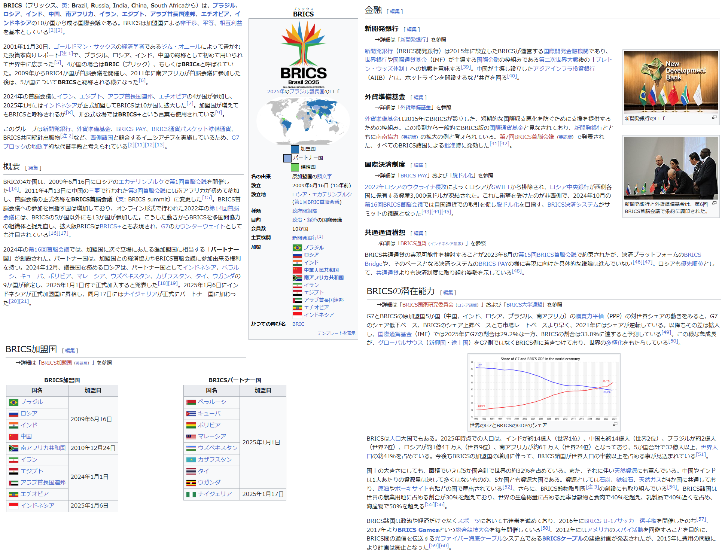Edit the 新開発銀行 subsection

coord(412,30)
